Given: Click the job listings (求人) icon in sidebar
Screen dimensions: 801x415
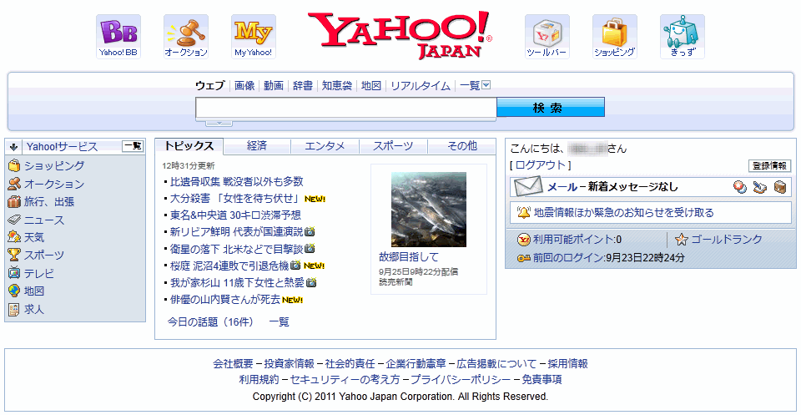Looking at the screenshot, I should 14,309.
